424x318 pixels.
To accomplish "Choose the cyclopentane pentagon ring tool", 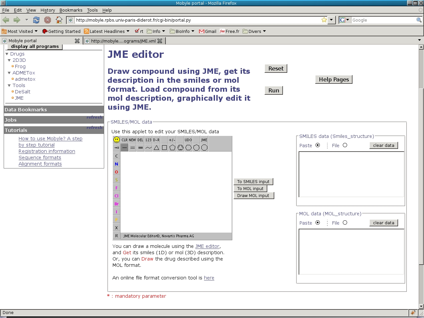I will 172,148.
